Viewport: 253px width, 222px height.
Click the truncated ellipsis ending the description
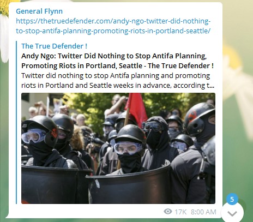(212, 86)
